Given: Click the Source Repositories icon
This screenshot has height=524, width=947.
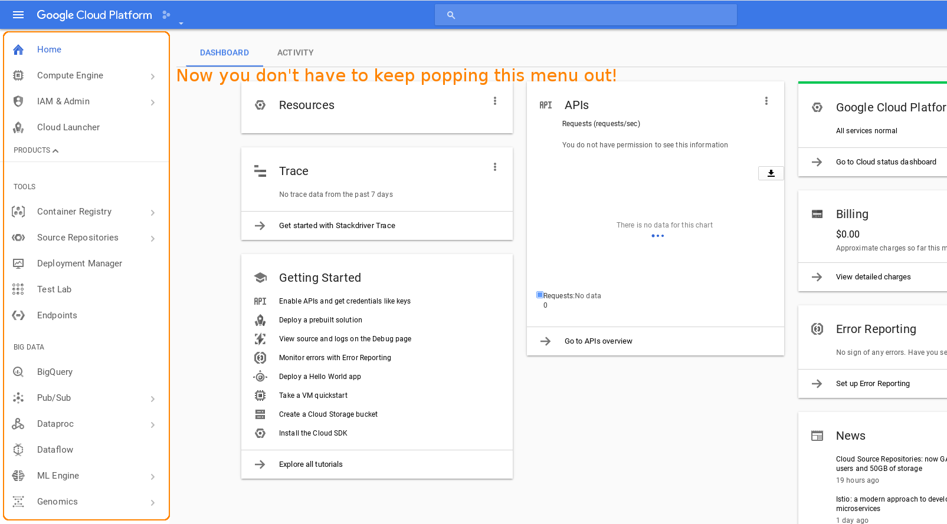Looking at the screenshot, I should (18, 238).
